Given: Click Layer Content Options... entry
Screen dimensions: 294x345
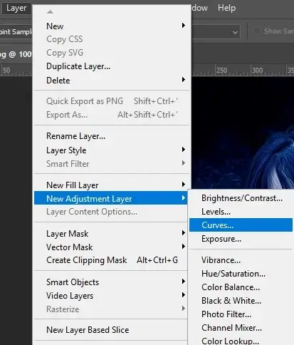Looking at the screenshot, I should pyautogui.click(x=112, y=212).
